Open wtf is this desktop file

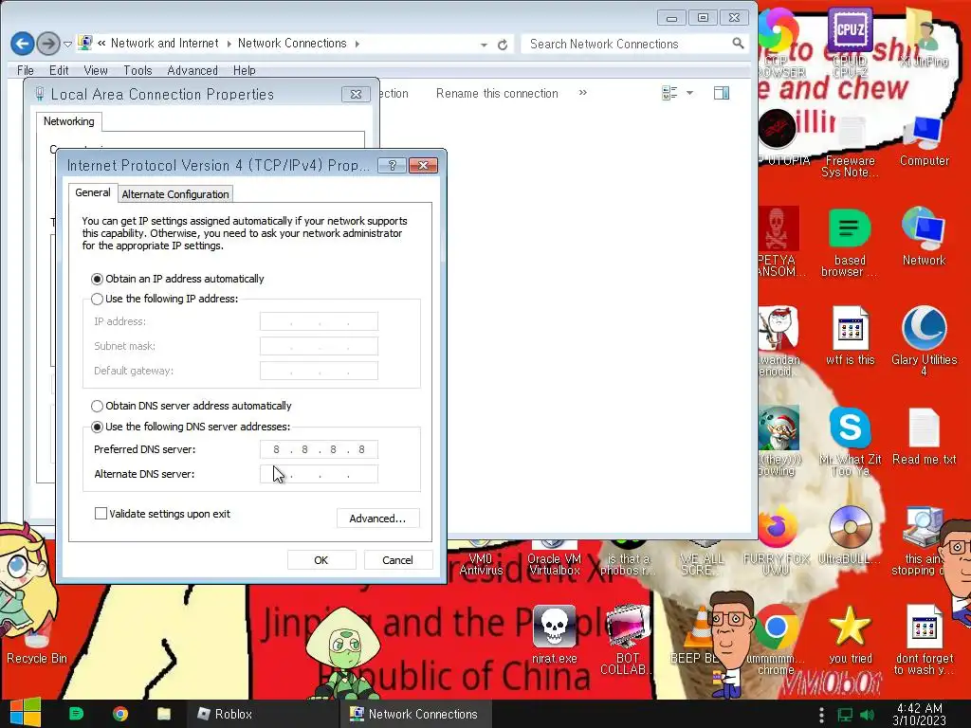[x=851, y=336]
